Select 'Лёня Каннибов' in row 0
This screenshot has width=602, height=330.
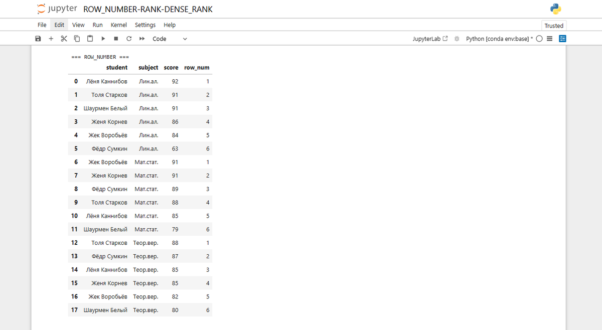tap(107, 81)
